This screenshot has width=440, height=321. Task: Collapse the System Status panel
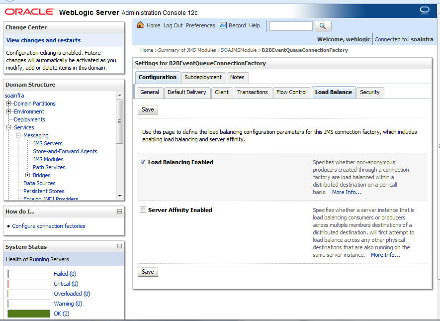(x=119, y=246)
